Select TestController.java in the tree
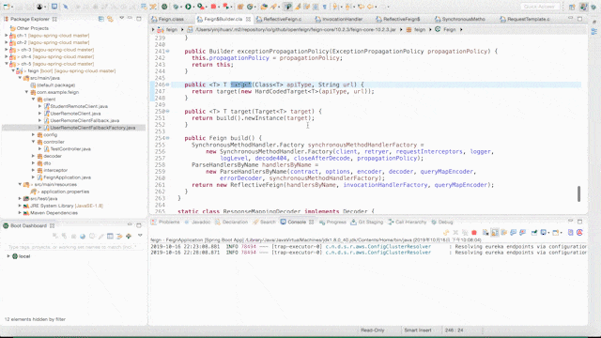The width and height of the screenshot is (601, 338). pos(70,148)
